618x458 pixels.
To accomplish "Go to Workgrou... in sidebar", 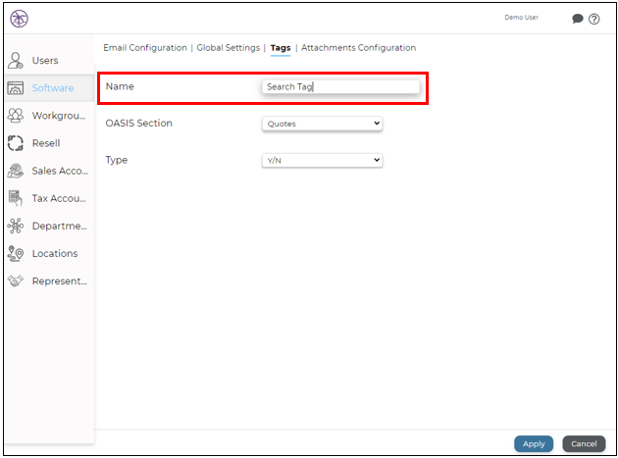I will click(x=59, y=116).
